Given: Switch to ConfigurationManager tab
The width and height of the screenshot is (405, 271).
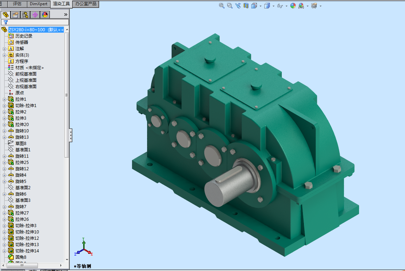Looking at the screenshot, I should 25,15.
